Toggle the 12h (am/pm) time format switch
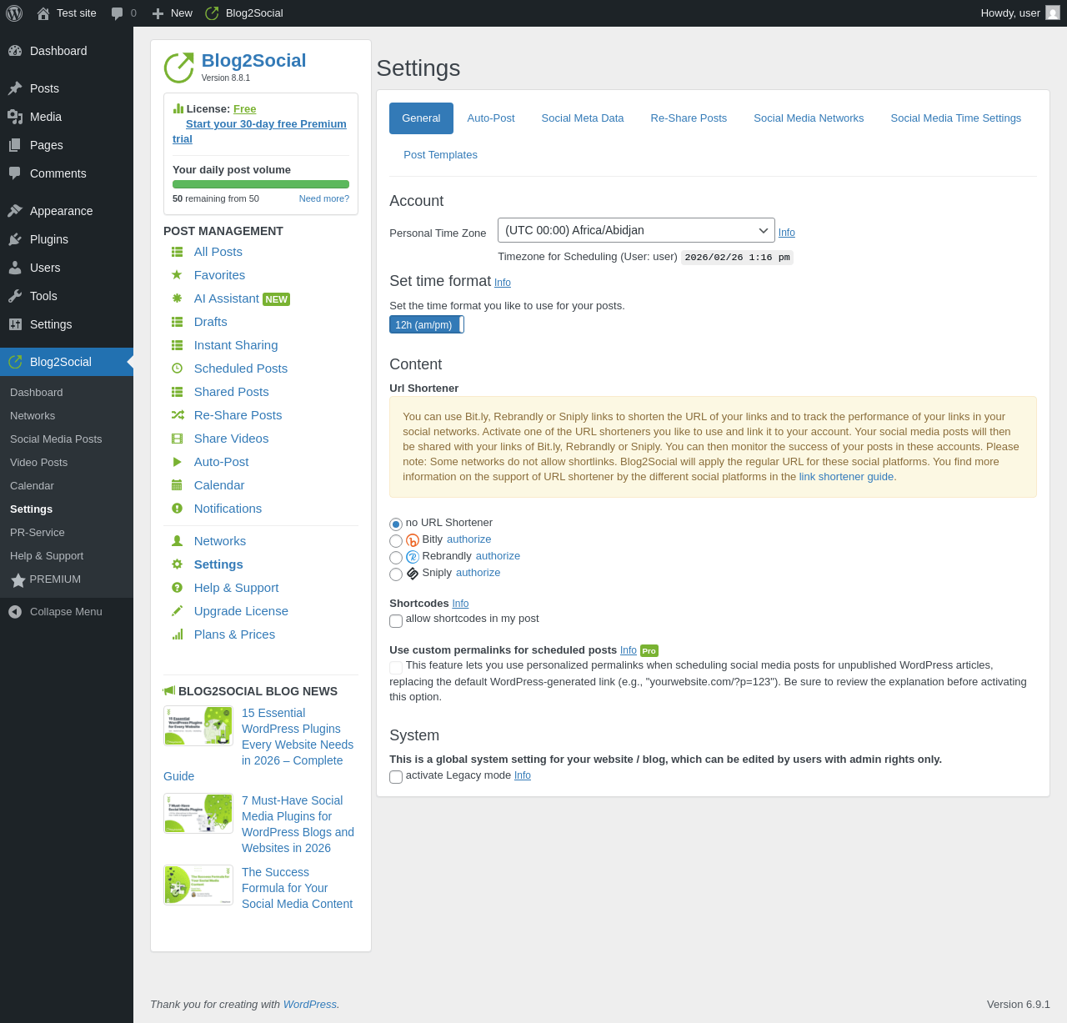Screen dimensions: 1067x1023 pos(427,325)
